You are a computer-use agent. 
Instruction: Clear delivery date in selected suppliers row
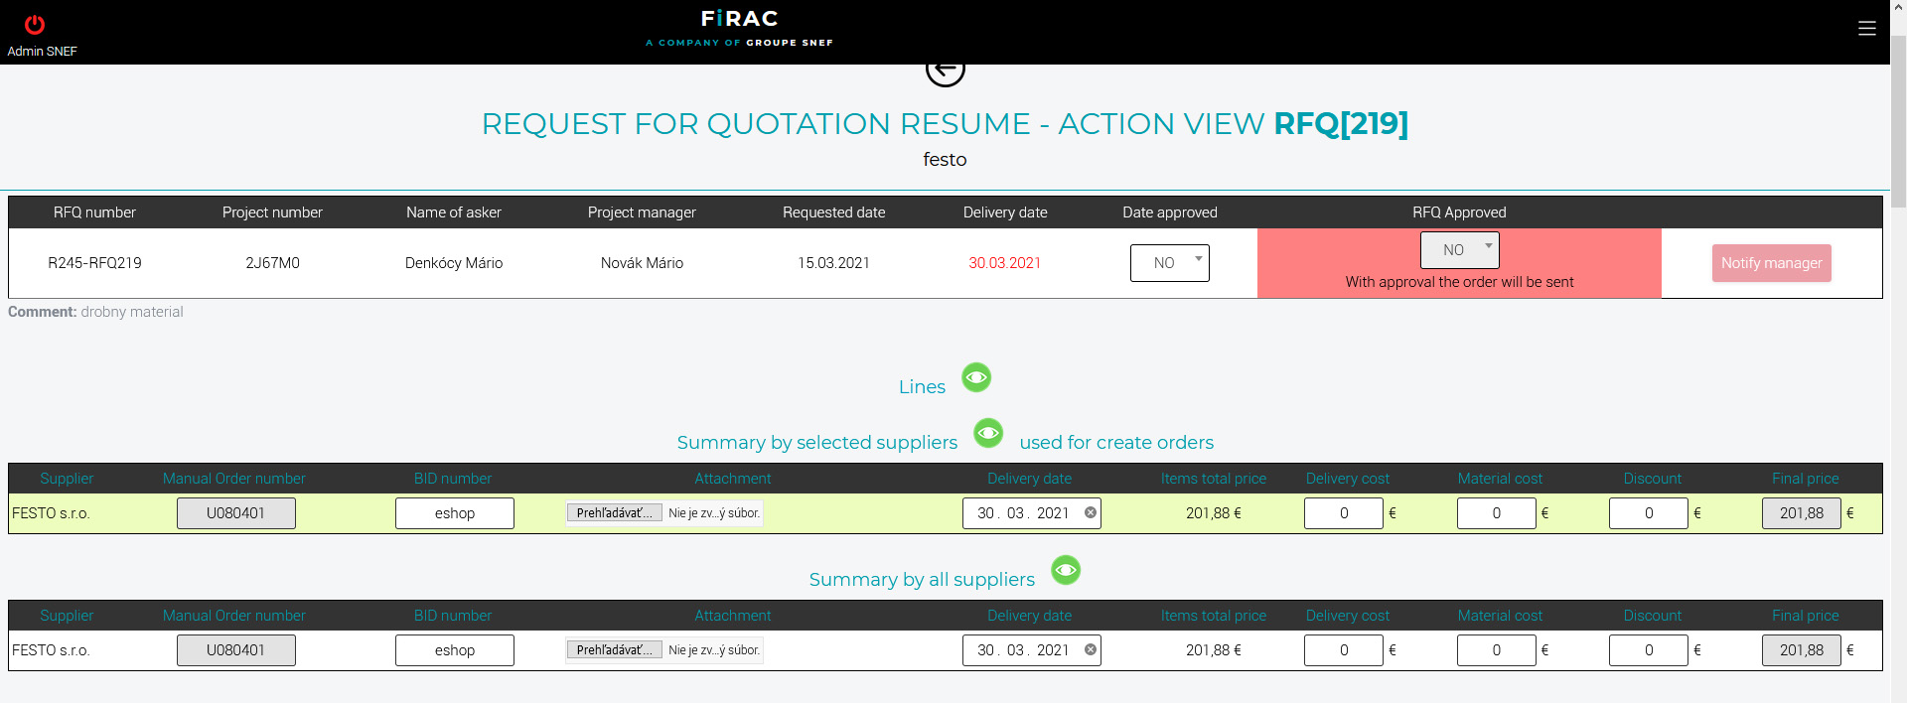click(x=1091, y=513)
